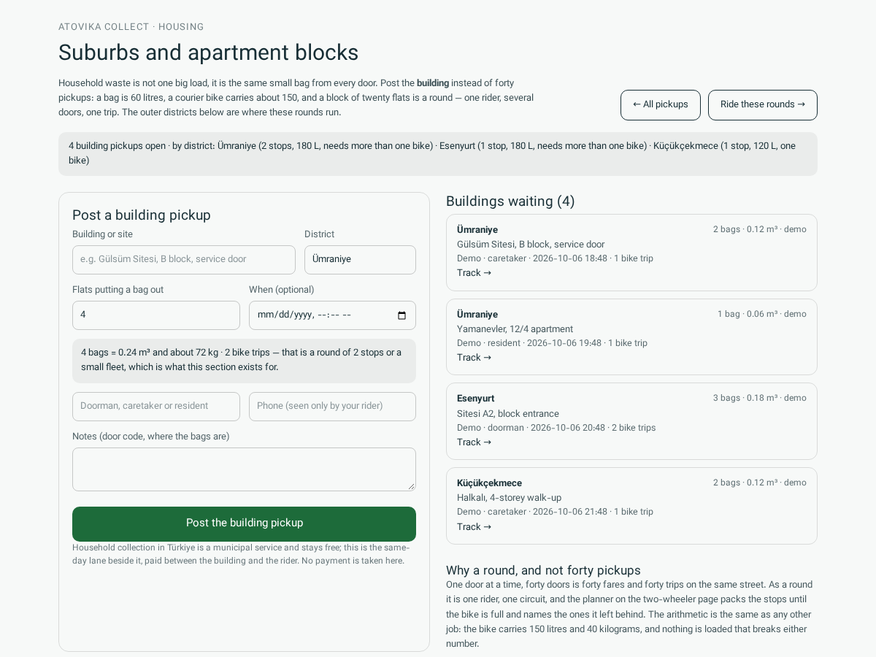
Task: Select the 1 bag · 0.06 m³ · demo text
Action: tap(762, 314)
